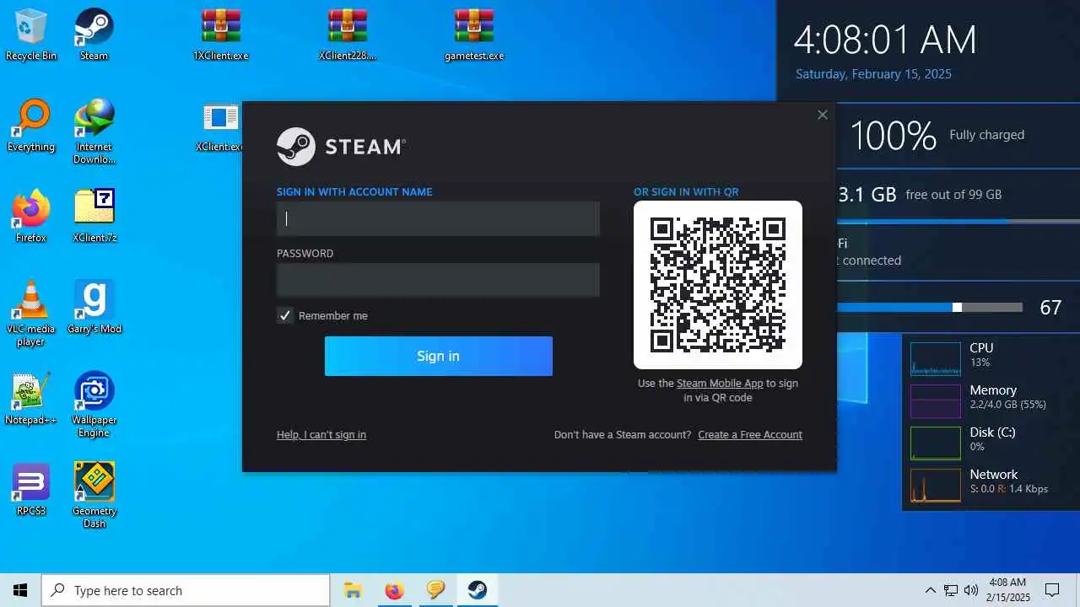The width and height of the screenshot is (1080, 607).
Task: Click the Windows search box
Action: [186, 590]
